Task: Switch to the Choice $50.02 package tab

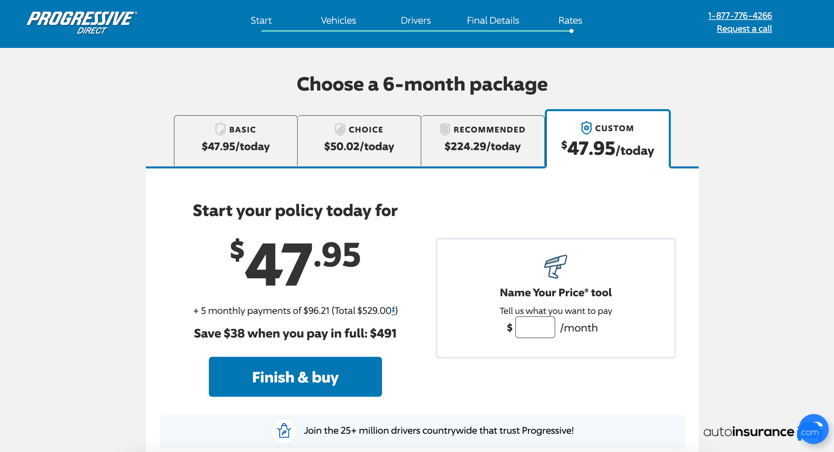Action: pyautogui.click(x=359, y=140)
